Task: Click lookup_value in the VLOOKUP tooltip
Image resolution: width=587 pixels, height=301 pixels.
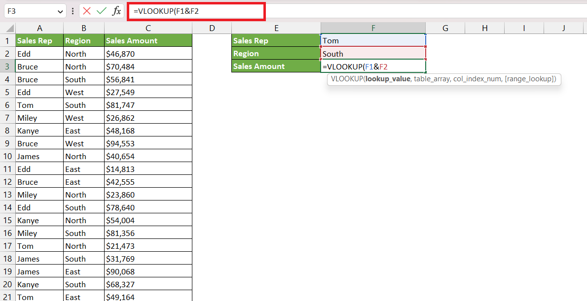Action: point(387,79)
